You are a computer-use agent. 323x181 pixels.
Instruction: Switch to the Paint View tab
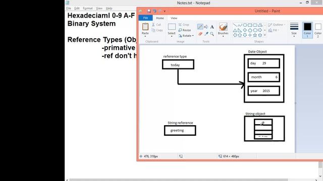pos(174,18)
